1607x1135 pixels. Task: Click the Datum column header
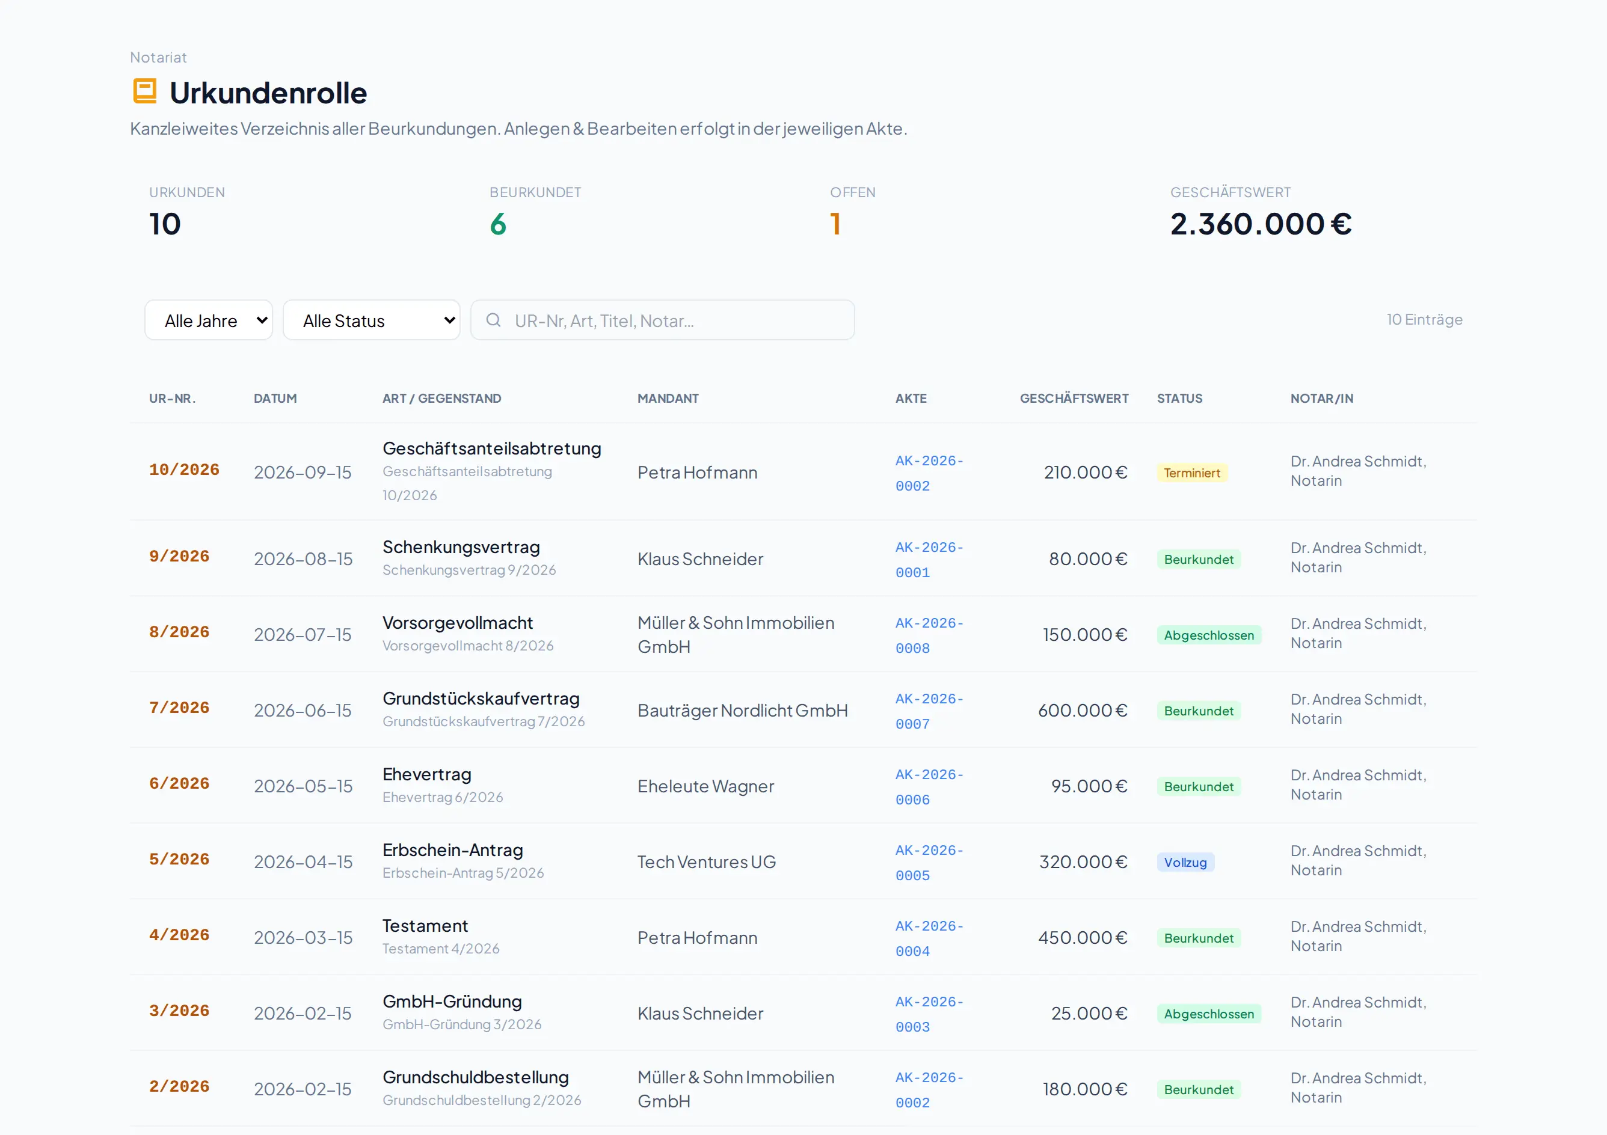point(275,398)
